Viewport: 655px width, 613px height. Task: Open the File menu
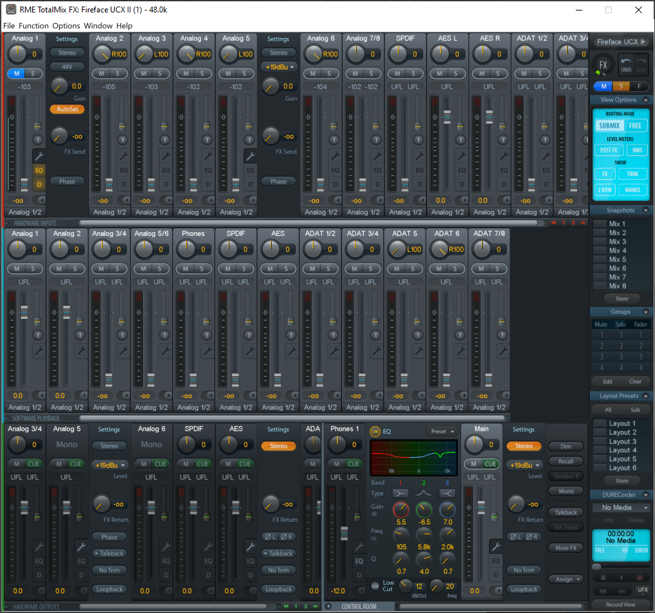click(9, 26)
